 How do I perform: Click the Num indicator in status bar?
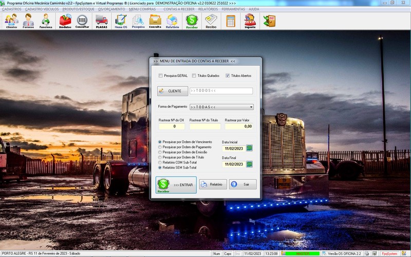coord(216,253)
